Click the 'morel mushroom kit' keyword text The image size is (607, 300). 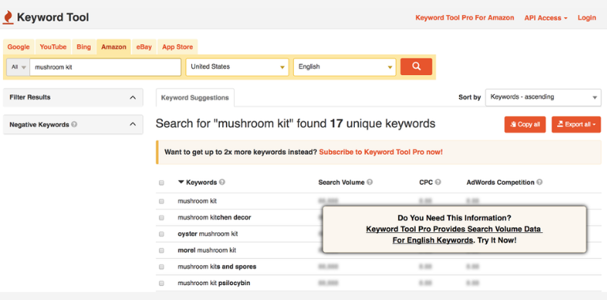coord(207,250)
